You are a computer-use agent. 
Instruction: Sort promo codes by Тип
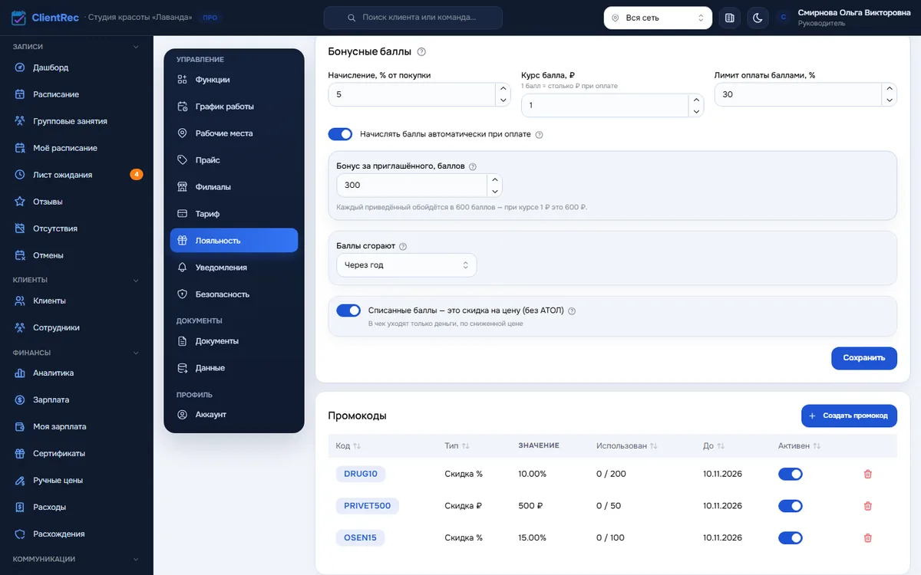tap(457, 446)
